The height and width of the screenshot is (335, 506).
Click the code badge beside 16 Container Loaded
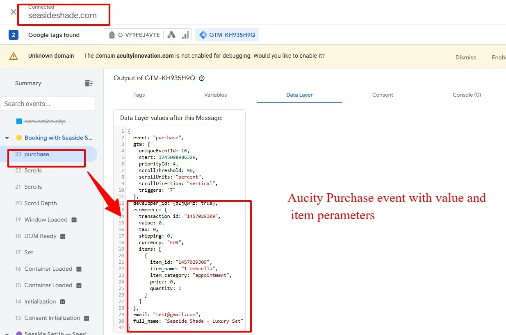79,269
